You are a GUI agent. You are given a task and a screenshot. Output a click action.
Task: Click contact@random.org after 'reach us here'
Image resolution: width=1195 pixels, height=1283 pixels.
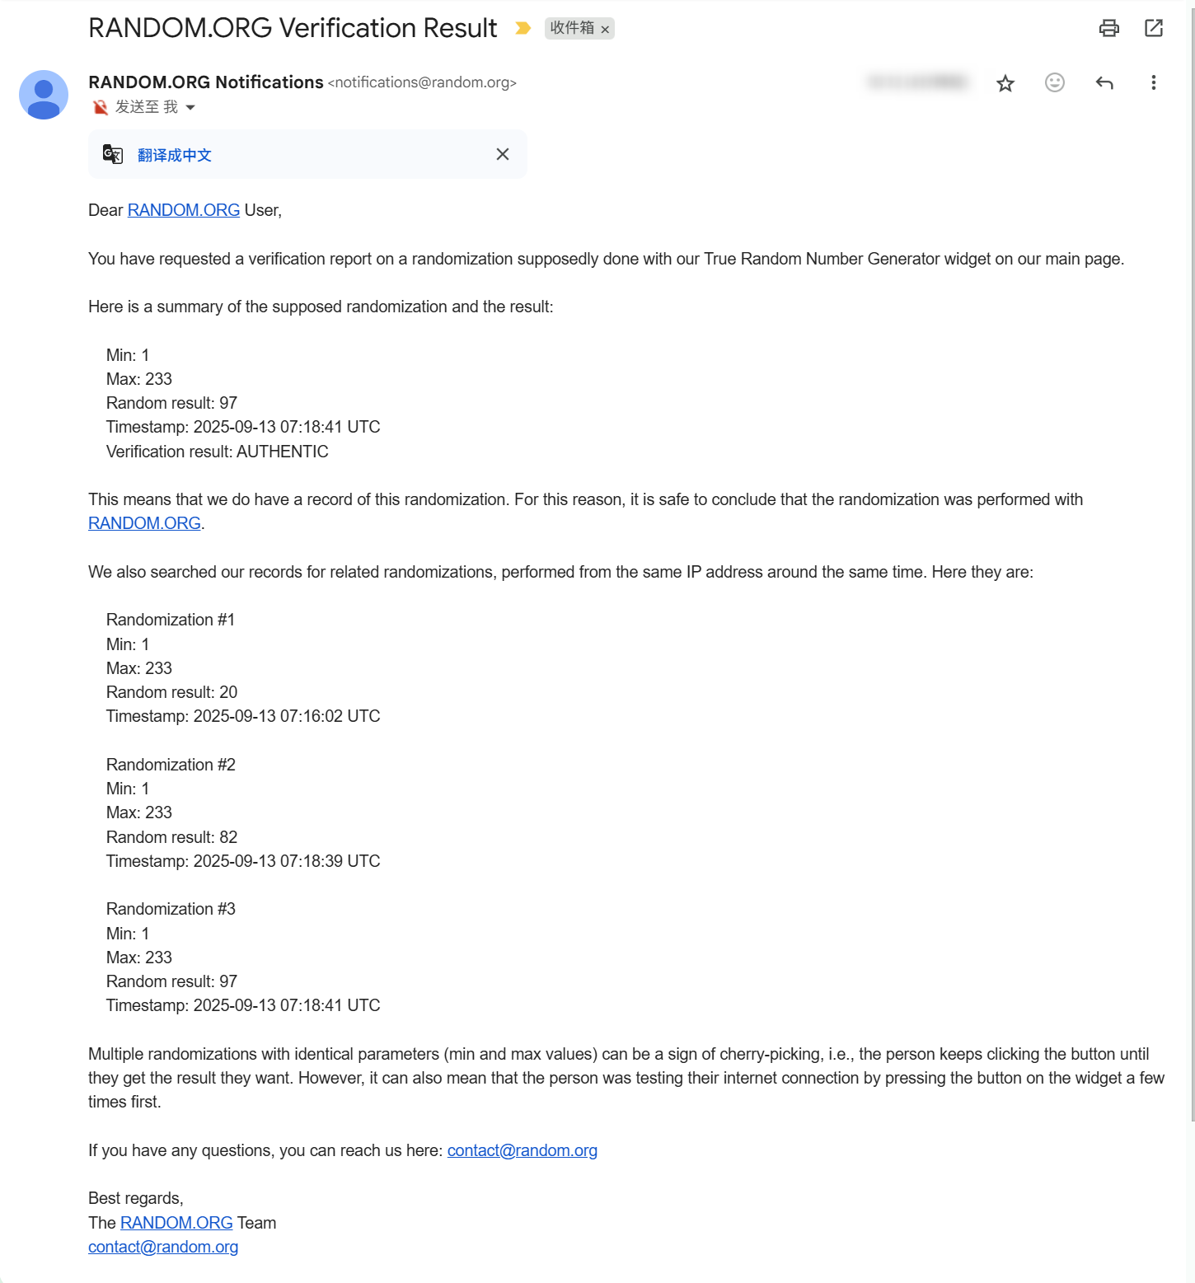coord(522,1150)
